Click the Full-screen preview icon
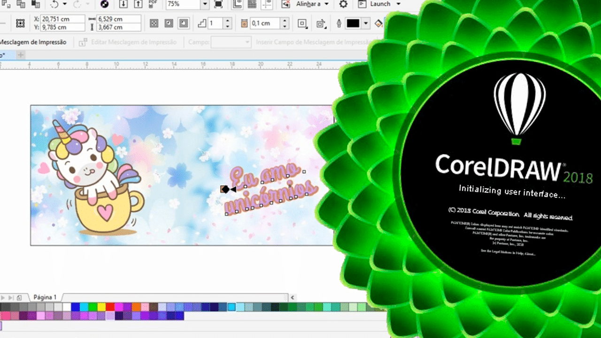 (x=218, y=4)
